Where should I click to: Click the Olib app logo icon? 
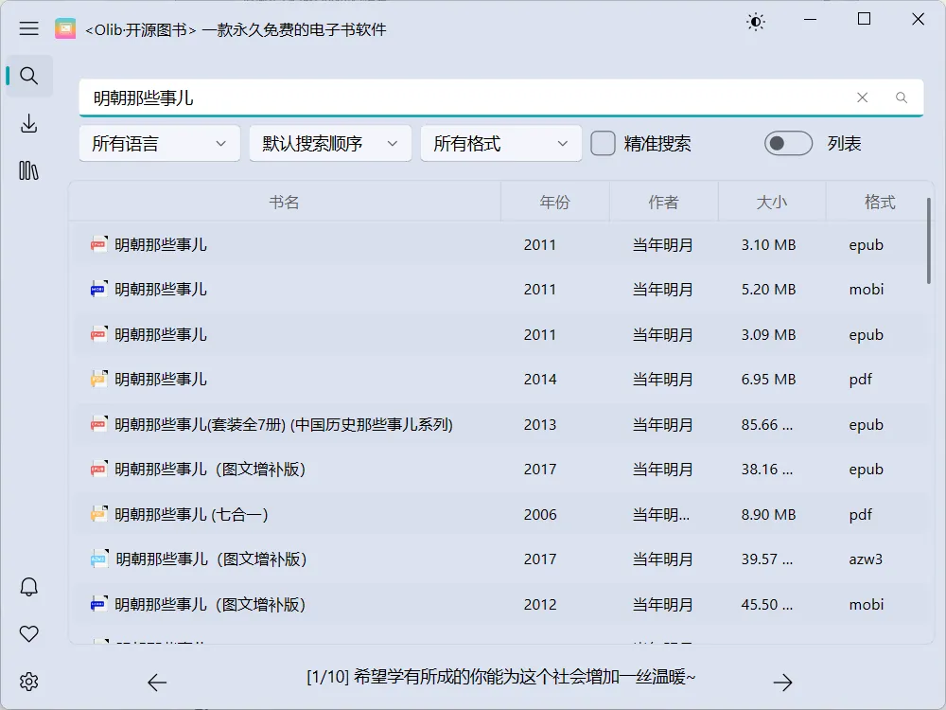point(65,28)
